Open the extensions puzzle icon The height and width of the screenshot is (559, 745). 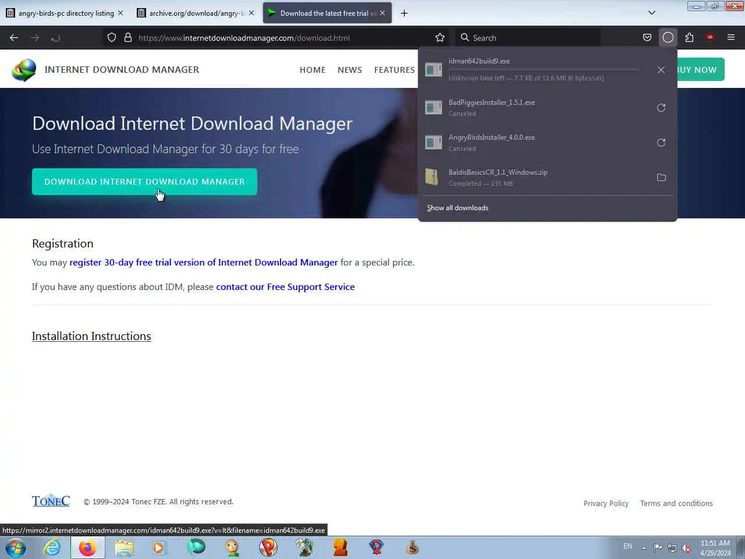tap(689, 38)
